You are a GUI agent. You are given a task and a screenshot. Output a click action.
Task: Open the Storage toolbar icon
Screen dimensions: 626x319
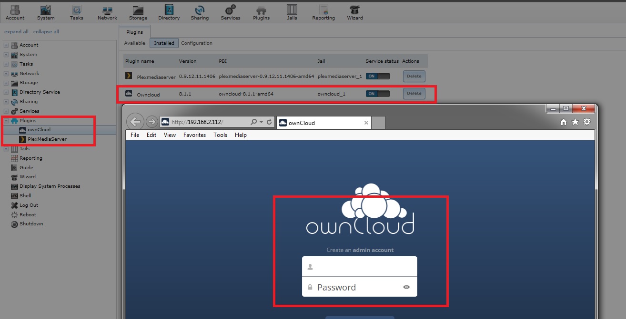coord(138,12)
